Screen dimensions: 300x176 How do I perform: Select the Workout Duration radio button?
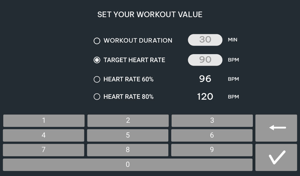[97, 41]
